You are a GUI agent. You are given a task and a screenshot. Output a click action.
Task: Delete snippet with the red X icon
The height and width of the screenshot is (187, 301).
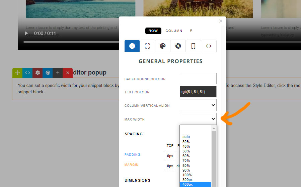68,73
